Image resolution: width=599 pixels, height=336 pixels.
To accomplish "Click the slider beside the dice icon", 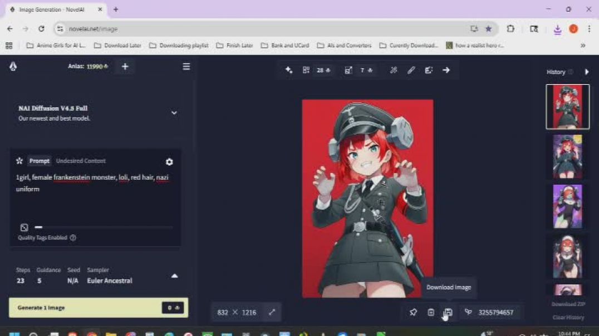I will [39, 228].
